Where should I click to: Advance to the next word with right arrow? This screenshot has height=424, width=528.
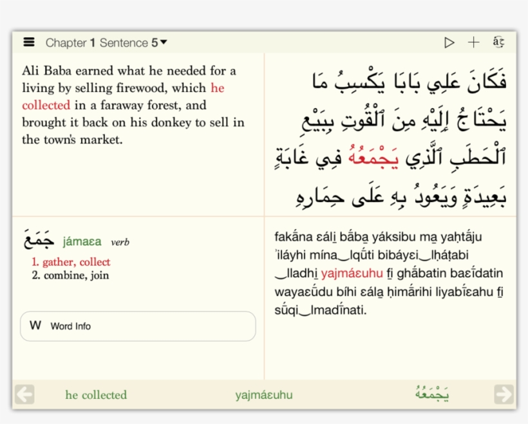(504, 394)
